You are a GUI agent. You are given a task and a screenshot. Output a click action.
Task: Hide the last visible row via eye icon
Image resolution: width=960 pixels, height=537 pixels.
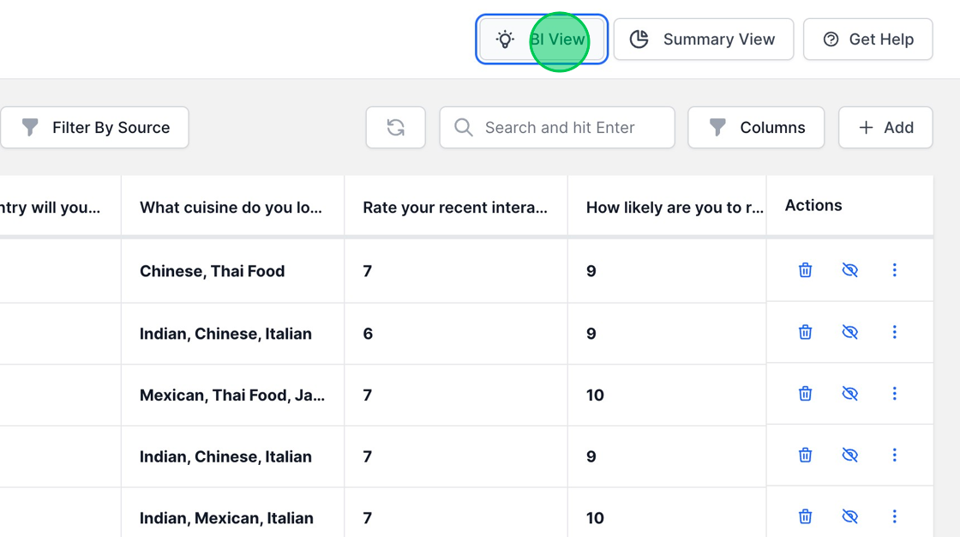point(849,516)
